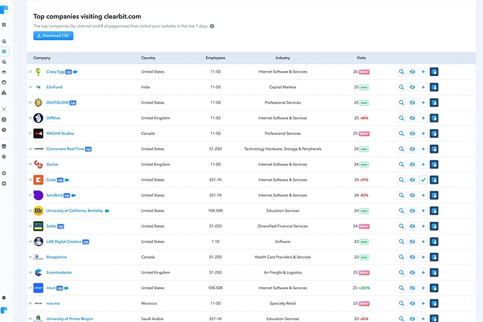Open the Settle company link
This screenshot has height=322, width=483.
51,226
